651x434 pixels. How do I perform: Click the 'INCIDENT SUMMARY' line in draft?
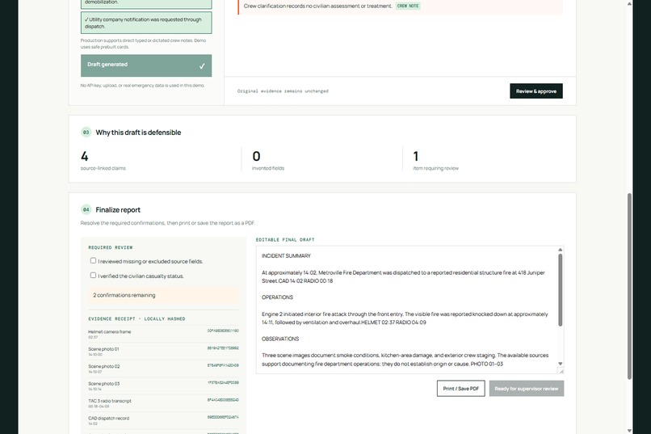click(x=286, y=256)
